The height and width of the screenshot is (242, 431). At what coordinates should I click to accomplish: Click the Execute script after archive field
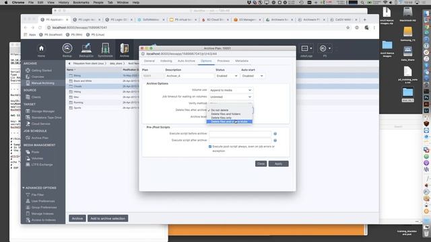(x=240, y=140)
